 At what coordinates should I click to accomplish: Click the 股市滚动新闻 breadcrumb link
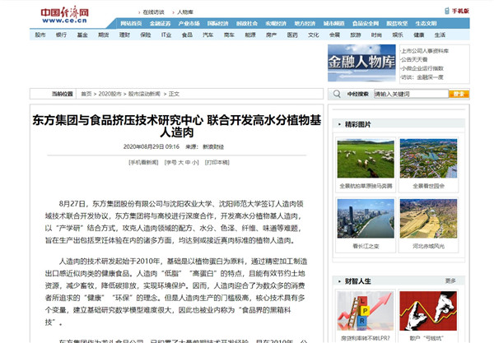[144, 94]
